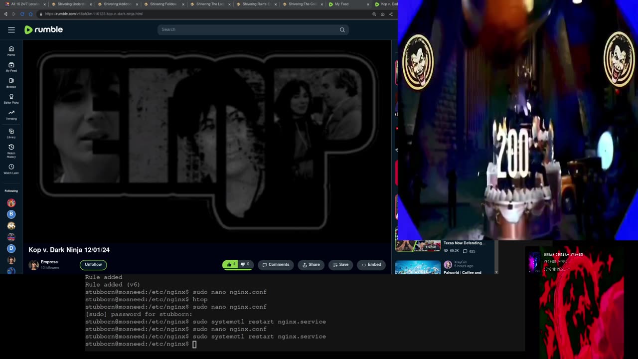Image resolution: width=638 pixels, height=359 pixels.
Task: Open first followed channel avatar in Following list
Action: [11, 202]
